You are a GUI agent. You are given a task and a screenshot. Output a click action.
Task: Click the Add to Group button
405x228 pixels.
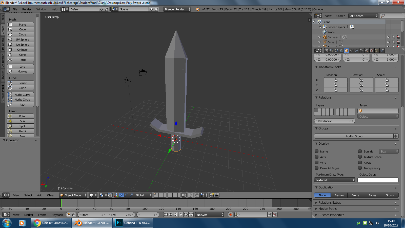click(x=354, y=136)
